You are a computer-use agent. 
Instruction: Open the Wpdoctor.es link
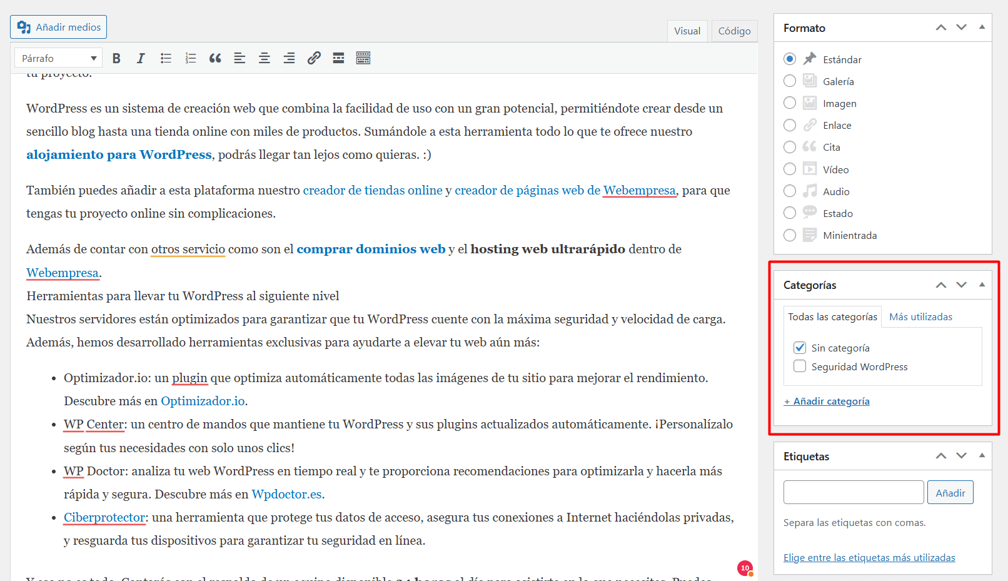pyautogui.click(x=286, y=494)
